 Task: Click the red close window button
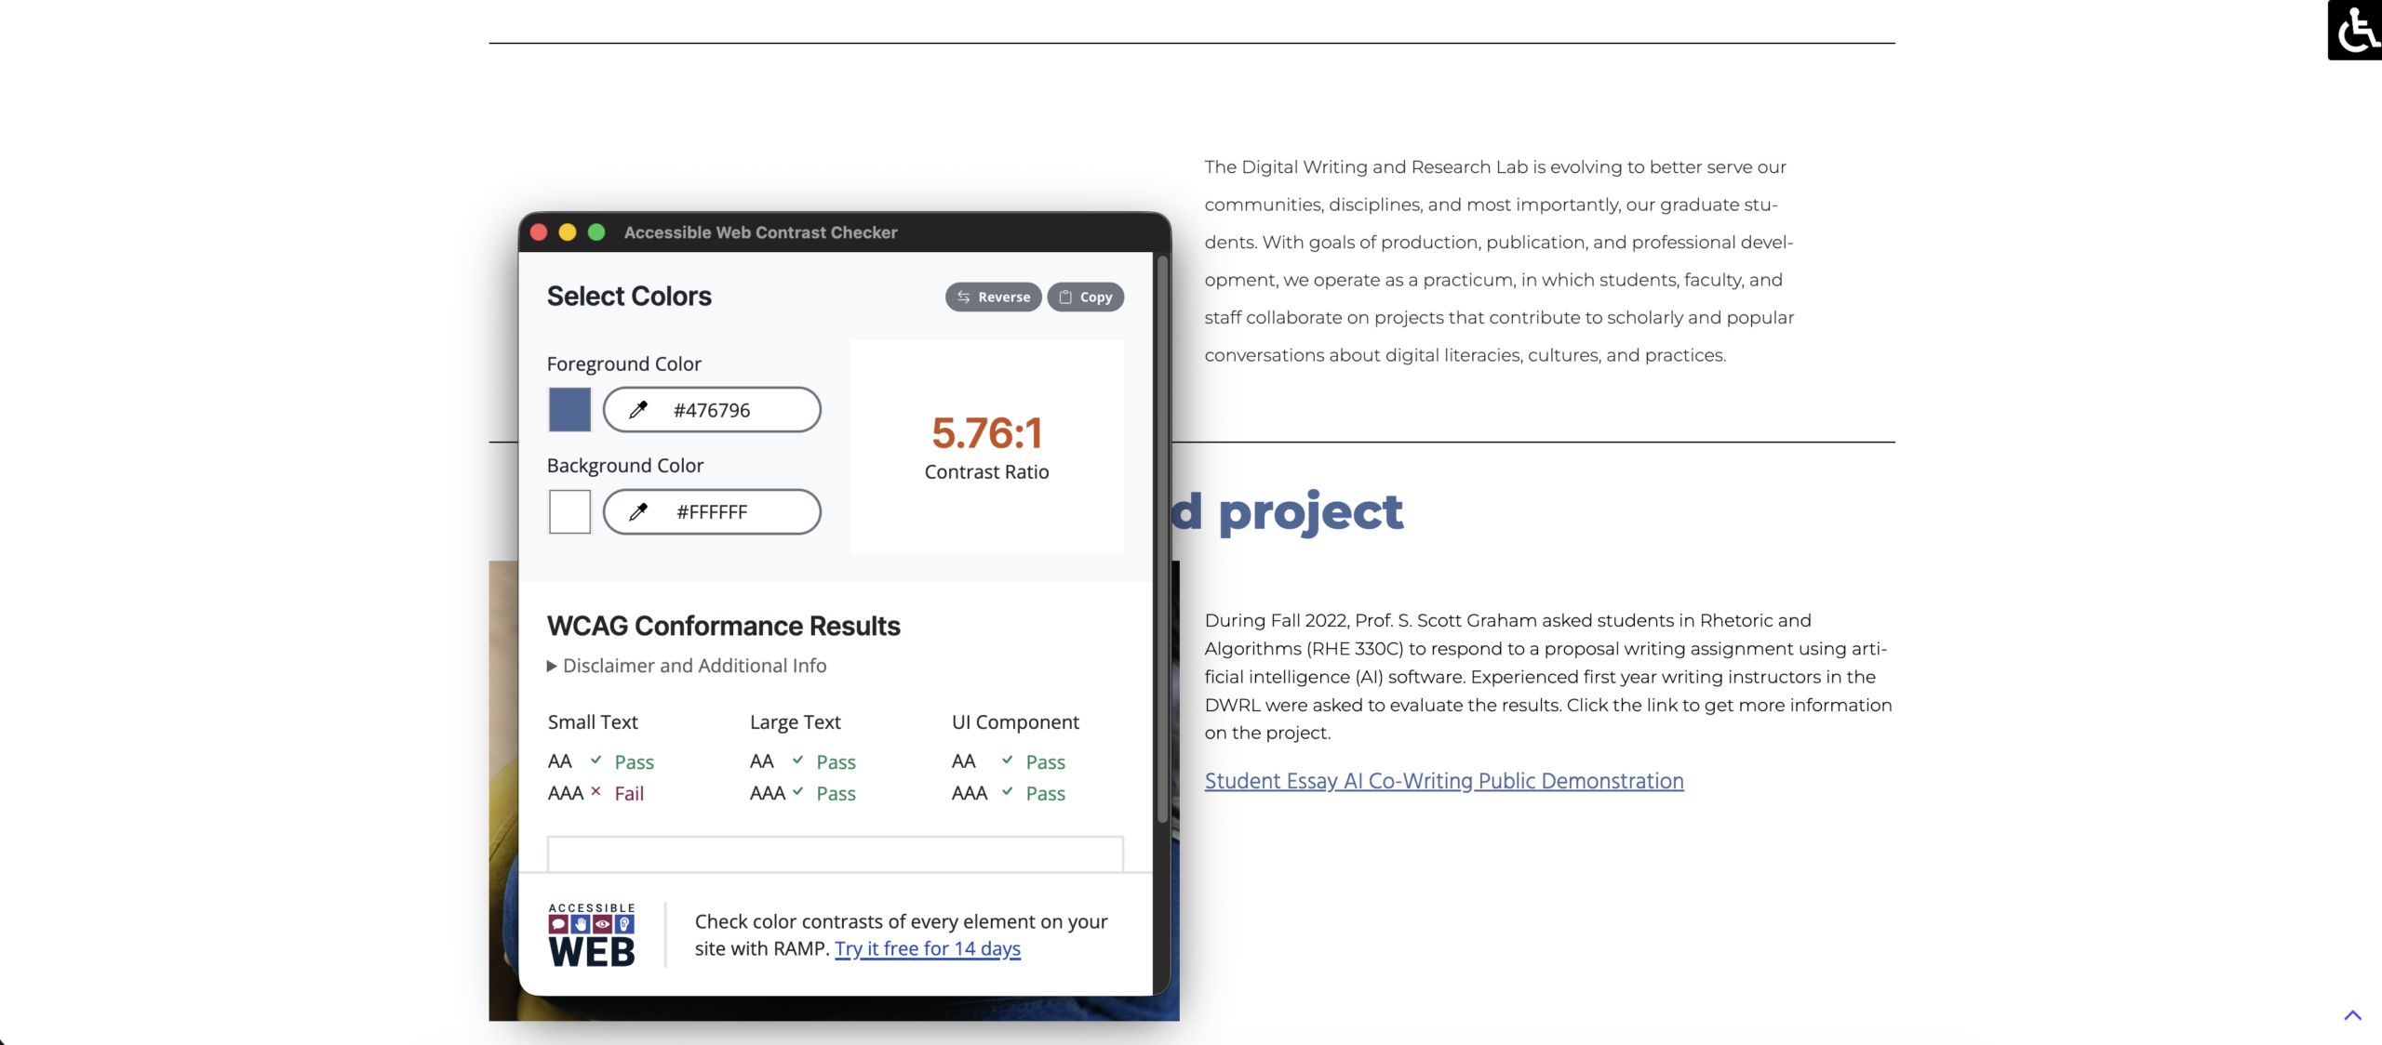(x=539, y=232)
